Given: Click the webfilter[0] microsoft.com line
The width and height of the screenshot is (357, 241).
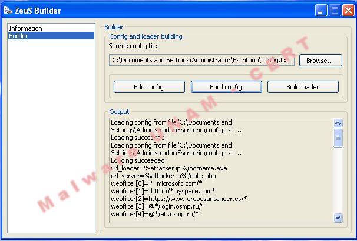Looking at the screenshot, I should pos(157,183).
